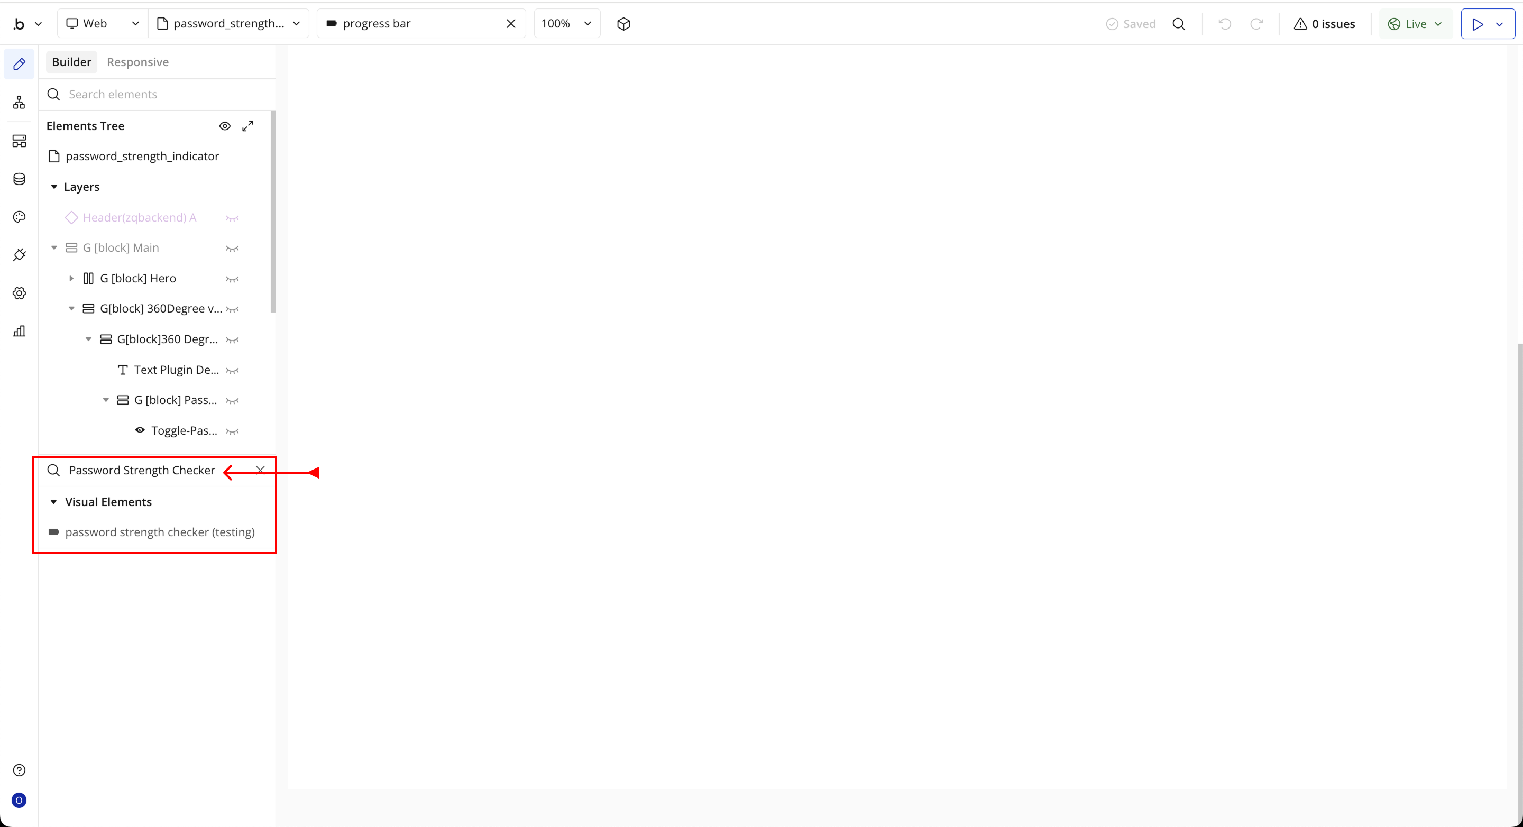This screenshot has height=827, width=1523.
Task: Collapse the Visual Elements section
Action: pyautogui.click(x=53, y=502)
